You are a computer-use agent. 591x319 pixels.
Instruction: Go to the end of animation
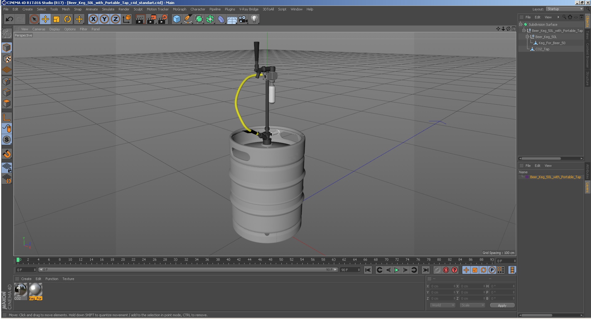pos(425,270)
